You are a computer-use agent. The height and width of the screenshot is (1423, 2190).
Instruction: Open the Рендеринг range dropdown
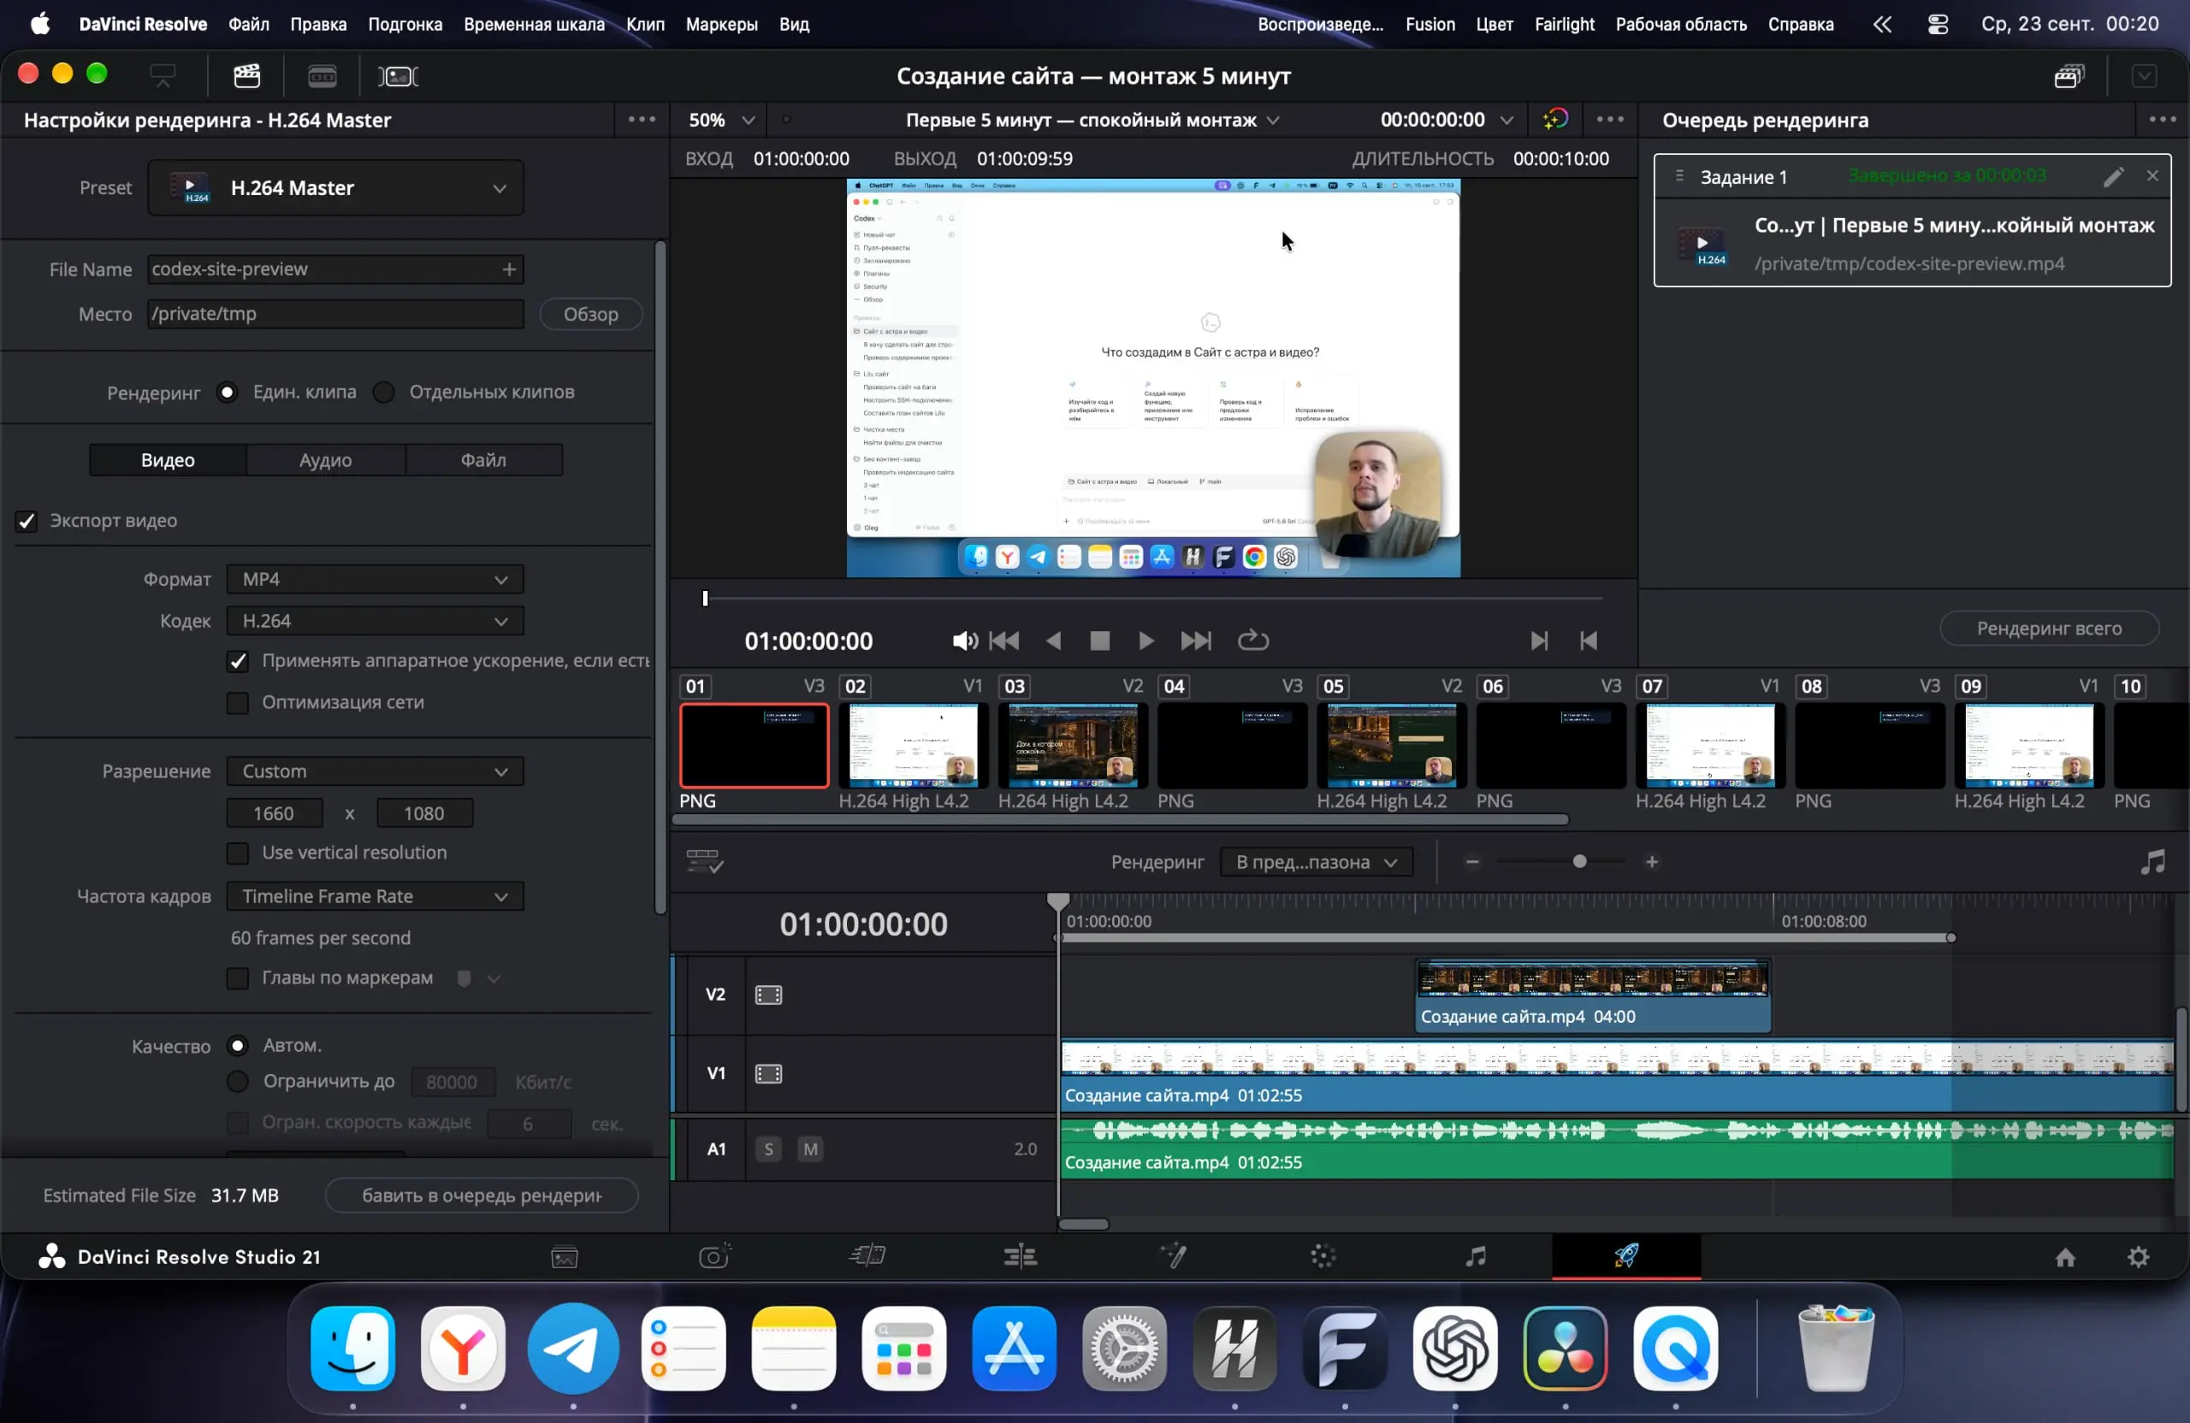pyautogui.click(x=1317, y=862)
